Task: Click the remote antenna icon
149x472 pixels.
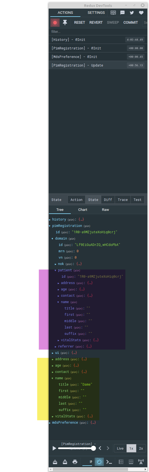Action: pos(141,462)
